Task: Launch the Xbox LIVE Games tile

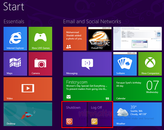Action: tap(40, 38)
